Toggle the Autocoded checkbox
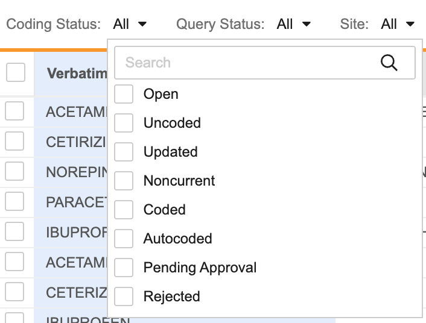Screen dimensions: 426x323 point(124,239)
